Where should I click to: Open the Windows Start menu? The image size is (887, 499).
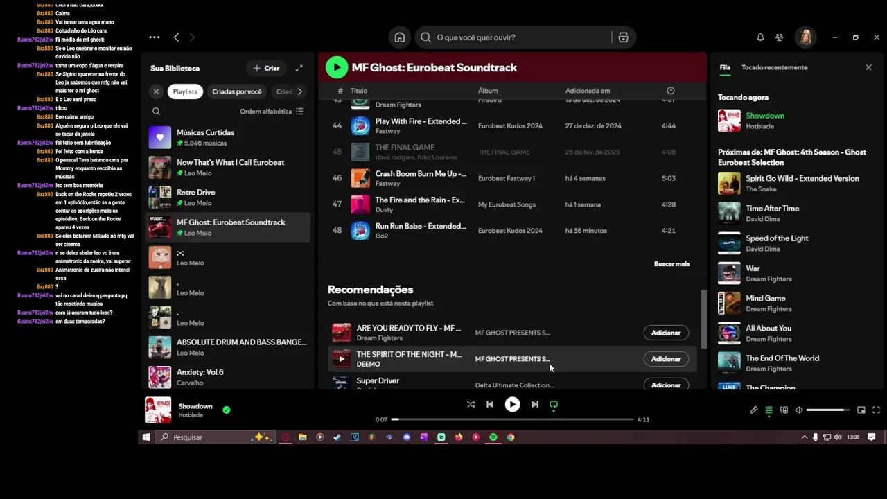146,437
